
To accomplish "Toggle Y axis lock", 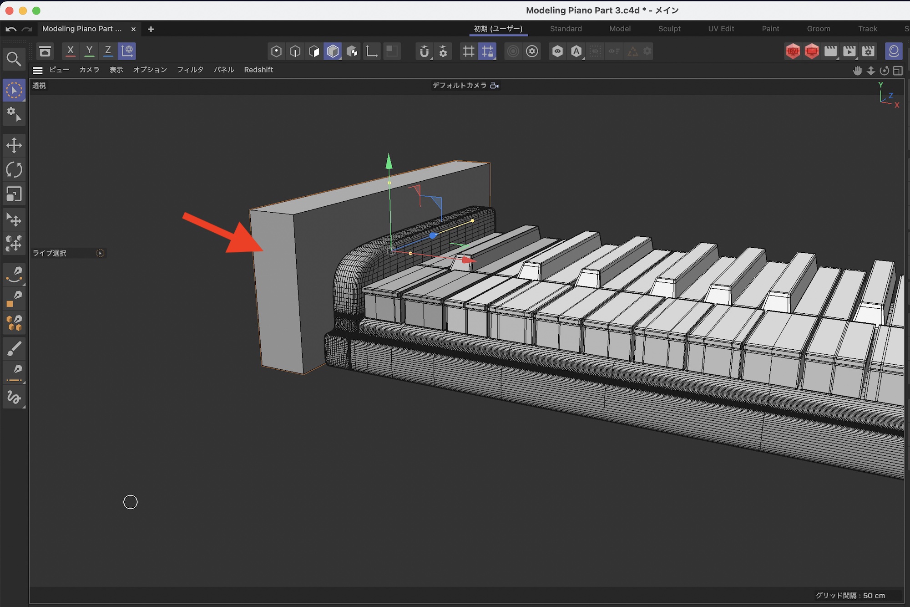I will [89, 51].
